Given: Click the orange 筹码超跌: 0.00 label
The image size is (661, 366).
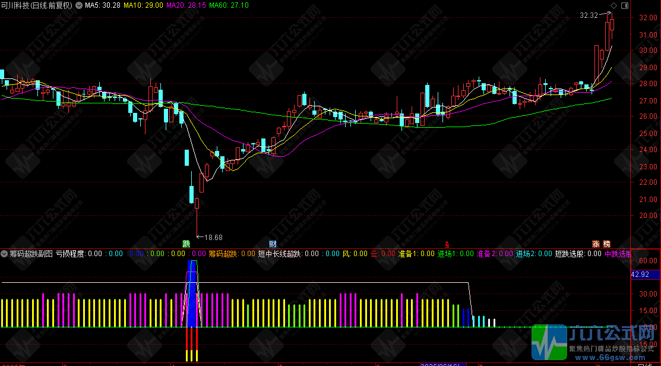Looking at the screenshot, I should click(x=232, y=254).
